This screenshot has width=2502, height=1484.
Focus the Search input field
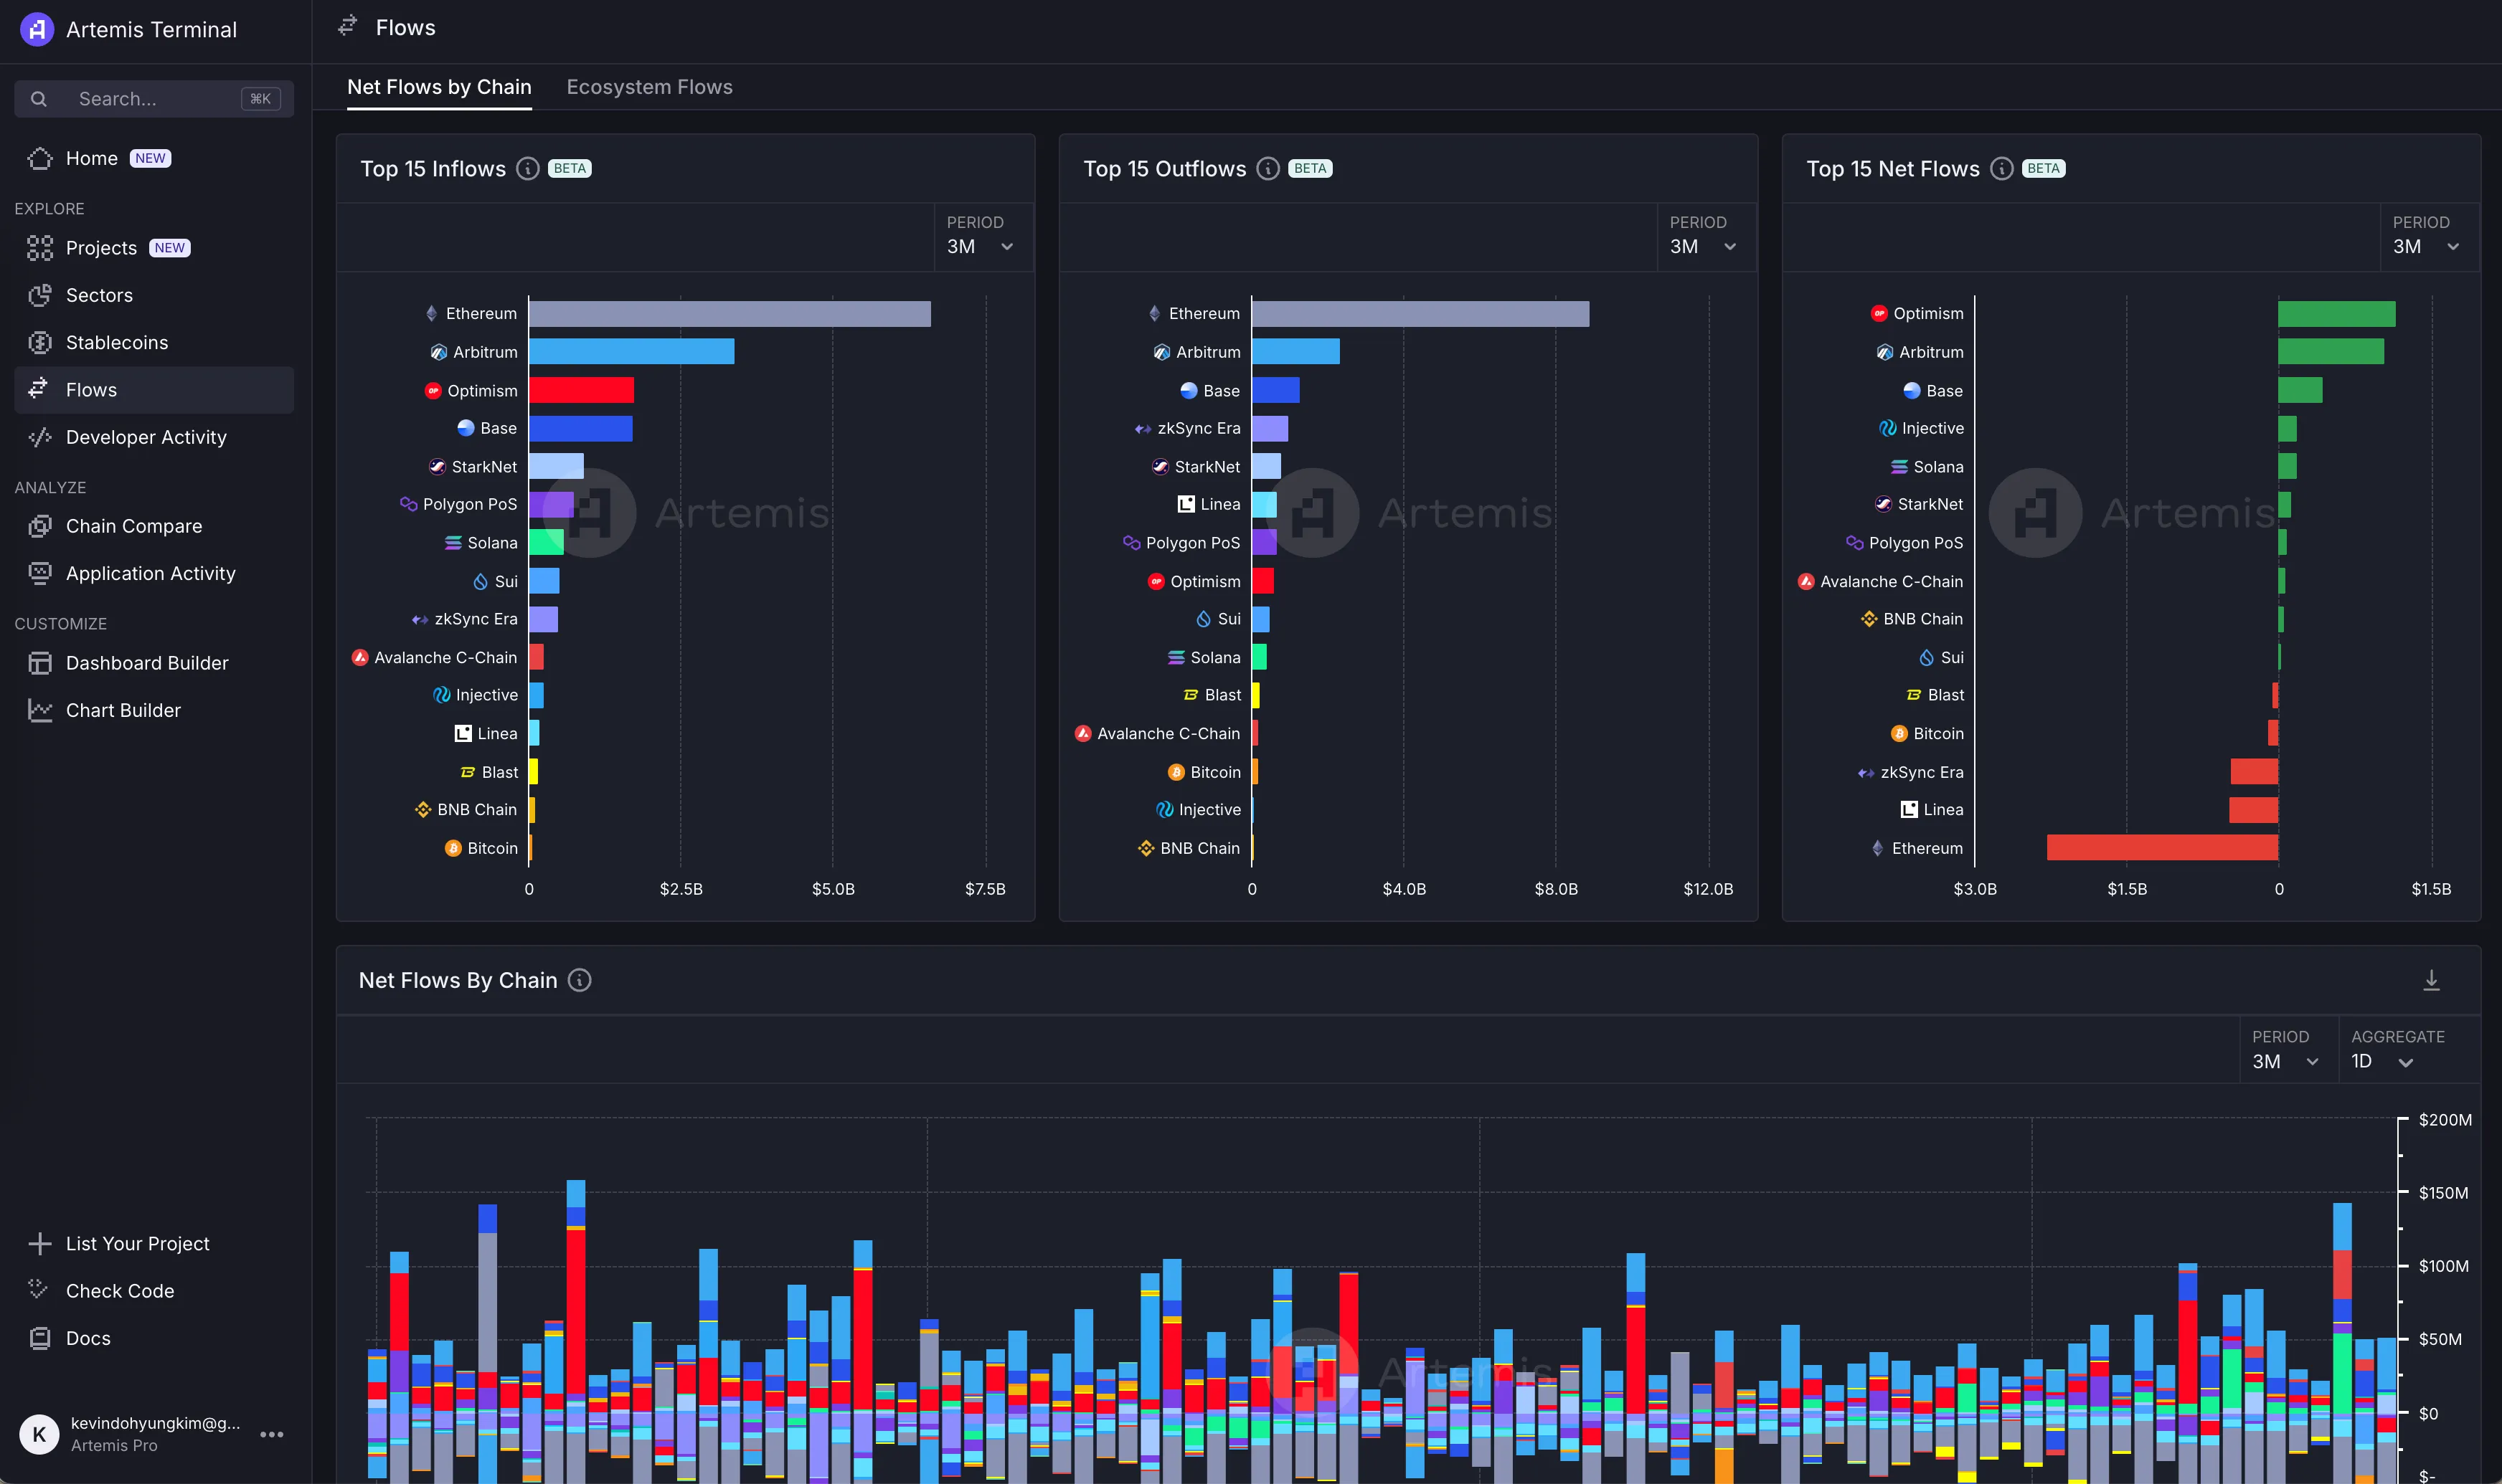[154, 99]
